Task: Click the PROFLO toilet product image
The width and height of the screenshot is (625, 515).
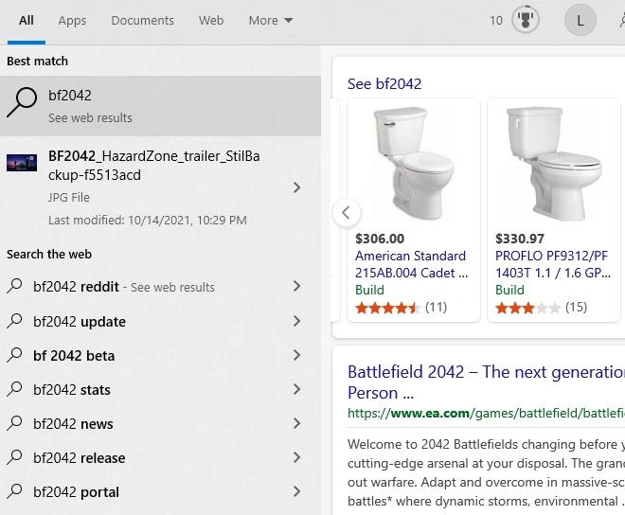Action: pos(552,161)
